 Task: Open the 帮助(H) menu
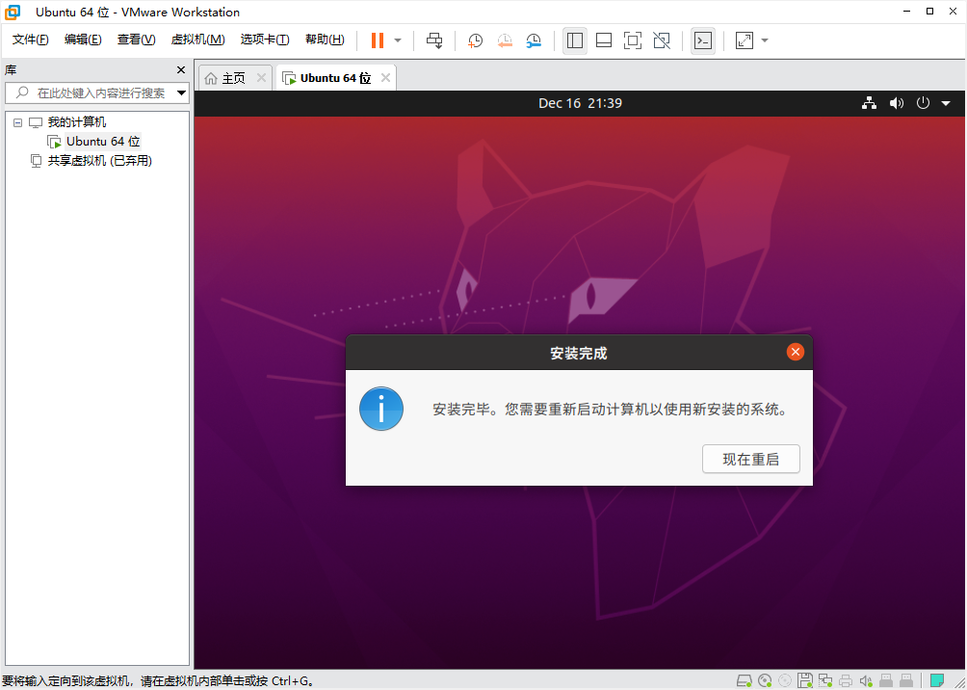click(x=325, y=40)
